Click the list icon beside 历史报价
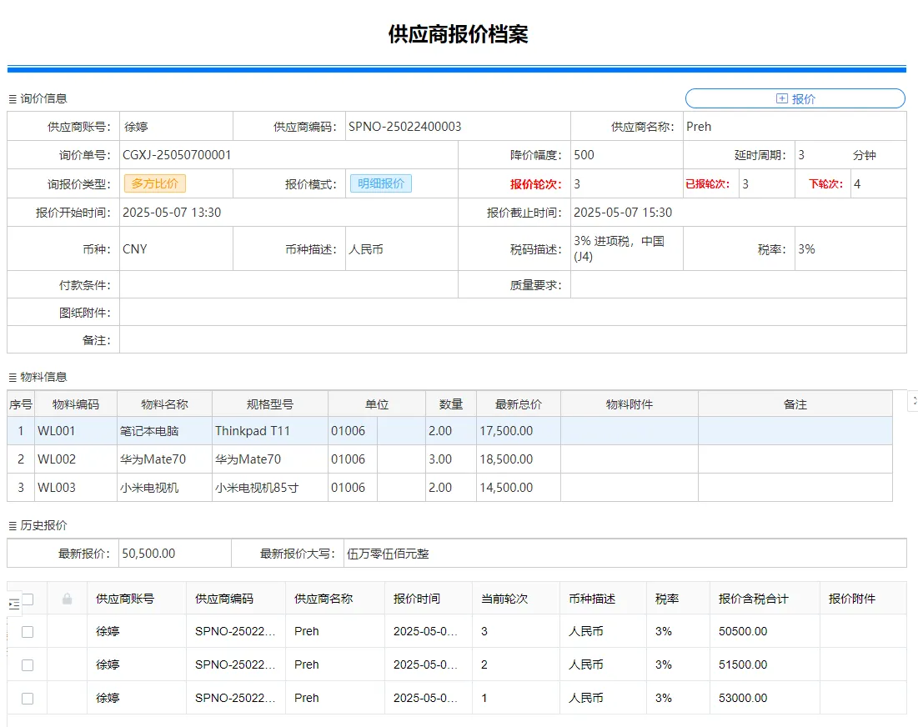The height and width of the screenshot is (727, 918). (x=13, y=526)
